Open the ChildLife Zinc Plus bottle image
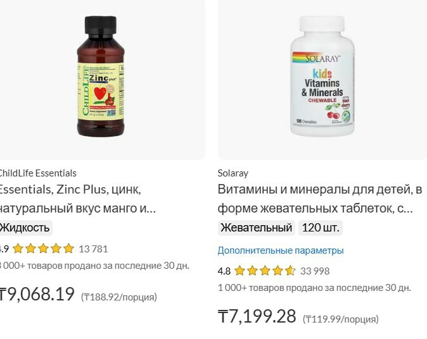Image resolution: width=427 pixels, height=339 pixels. tap(101, 77)
